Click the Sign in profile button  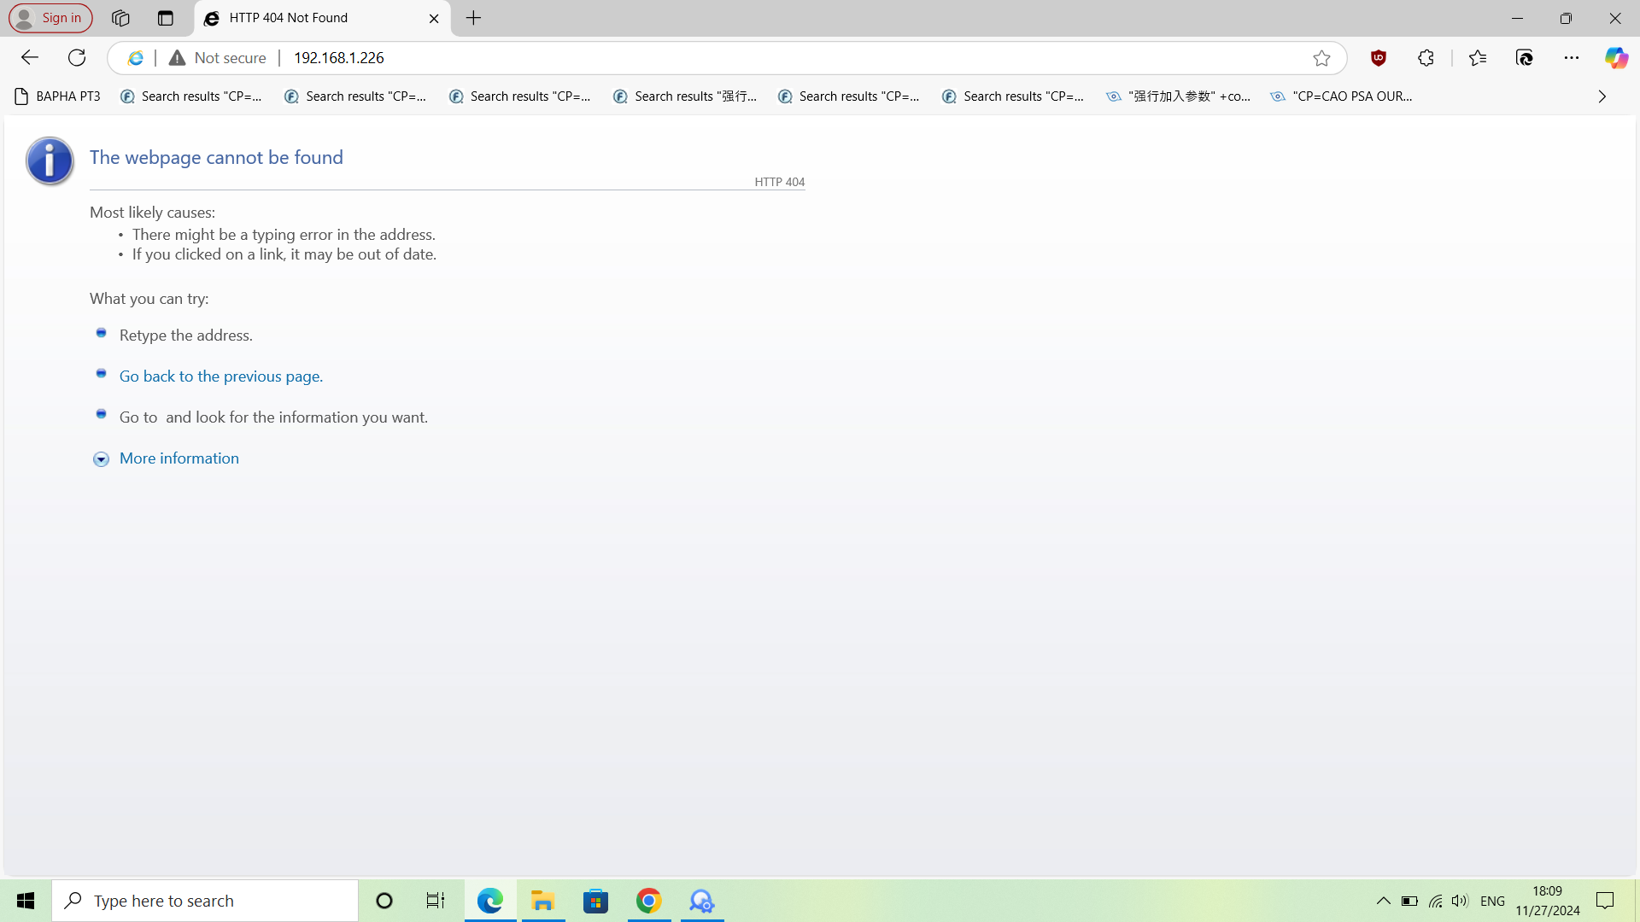coord(50,18)
